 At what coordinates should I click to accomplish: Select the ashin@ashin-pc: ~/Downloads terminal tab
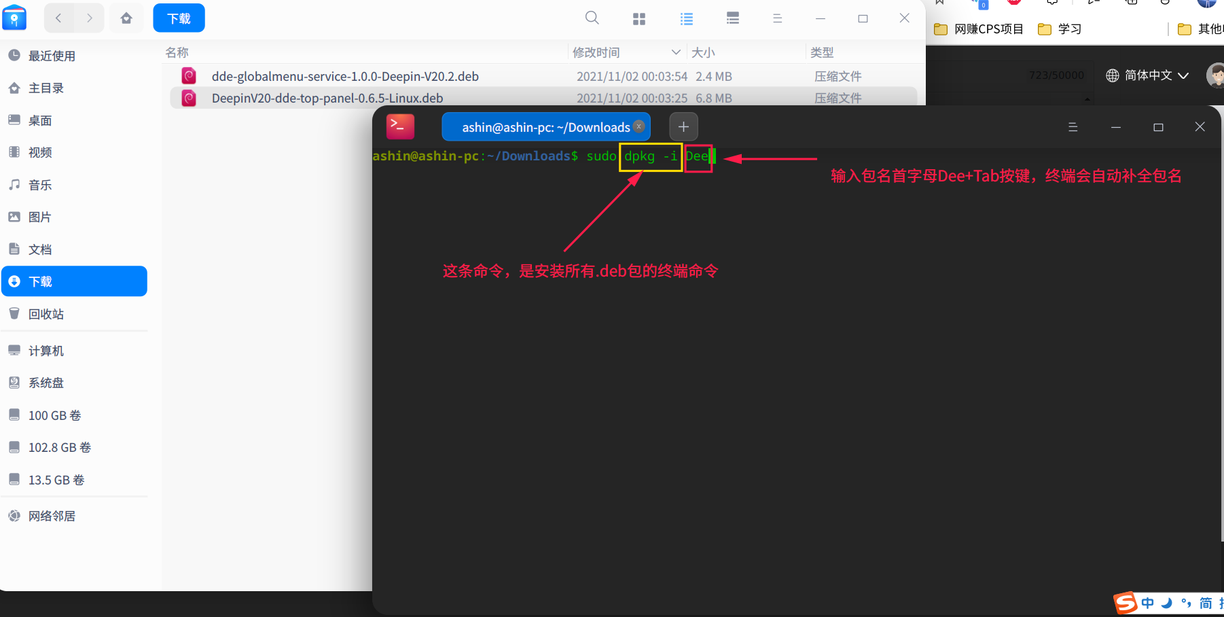point(546,127)
